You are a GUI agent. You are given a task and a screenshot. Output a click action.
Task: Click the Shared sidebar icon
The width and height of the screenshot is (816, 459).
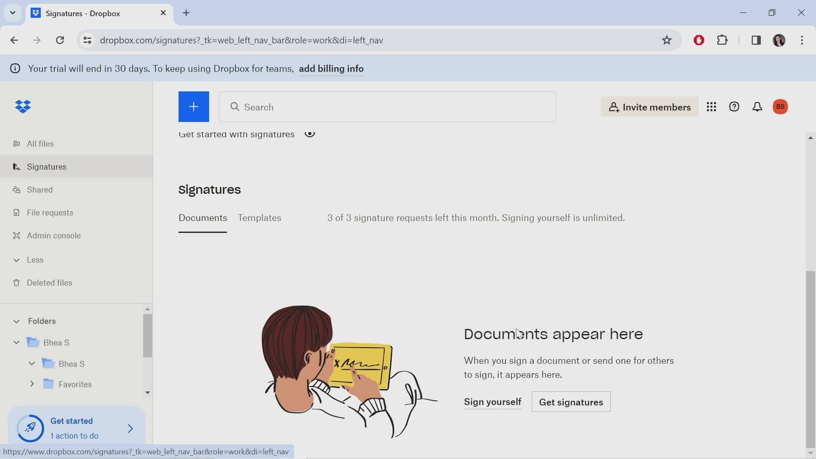(16, 190)
